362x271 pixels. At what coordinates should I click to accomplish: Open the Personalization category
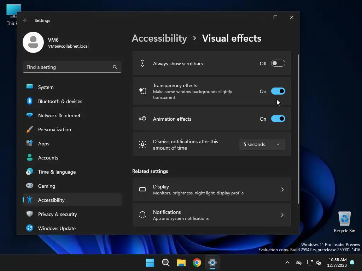[x=72, y=129]
